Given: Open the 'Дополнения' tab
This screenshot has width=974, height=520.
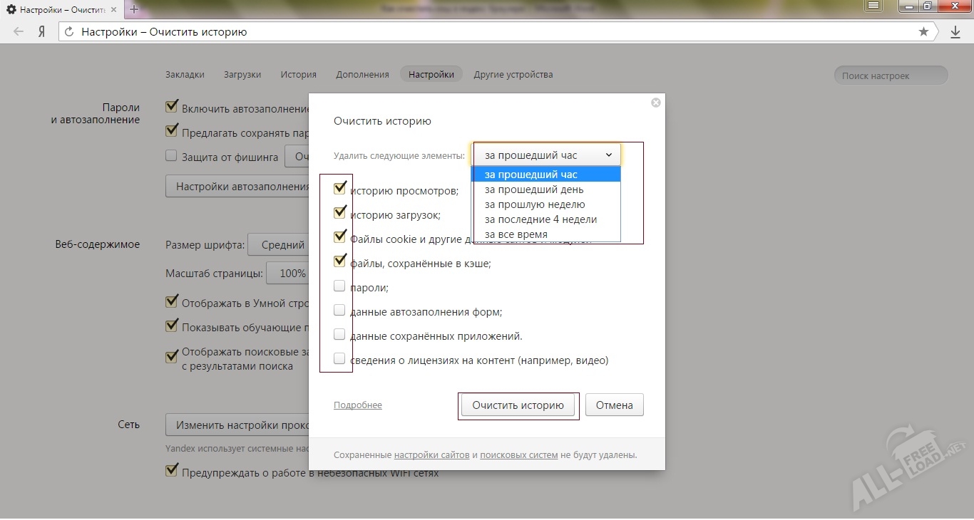Looking at the screenshot, I should pos(362,75).
